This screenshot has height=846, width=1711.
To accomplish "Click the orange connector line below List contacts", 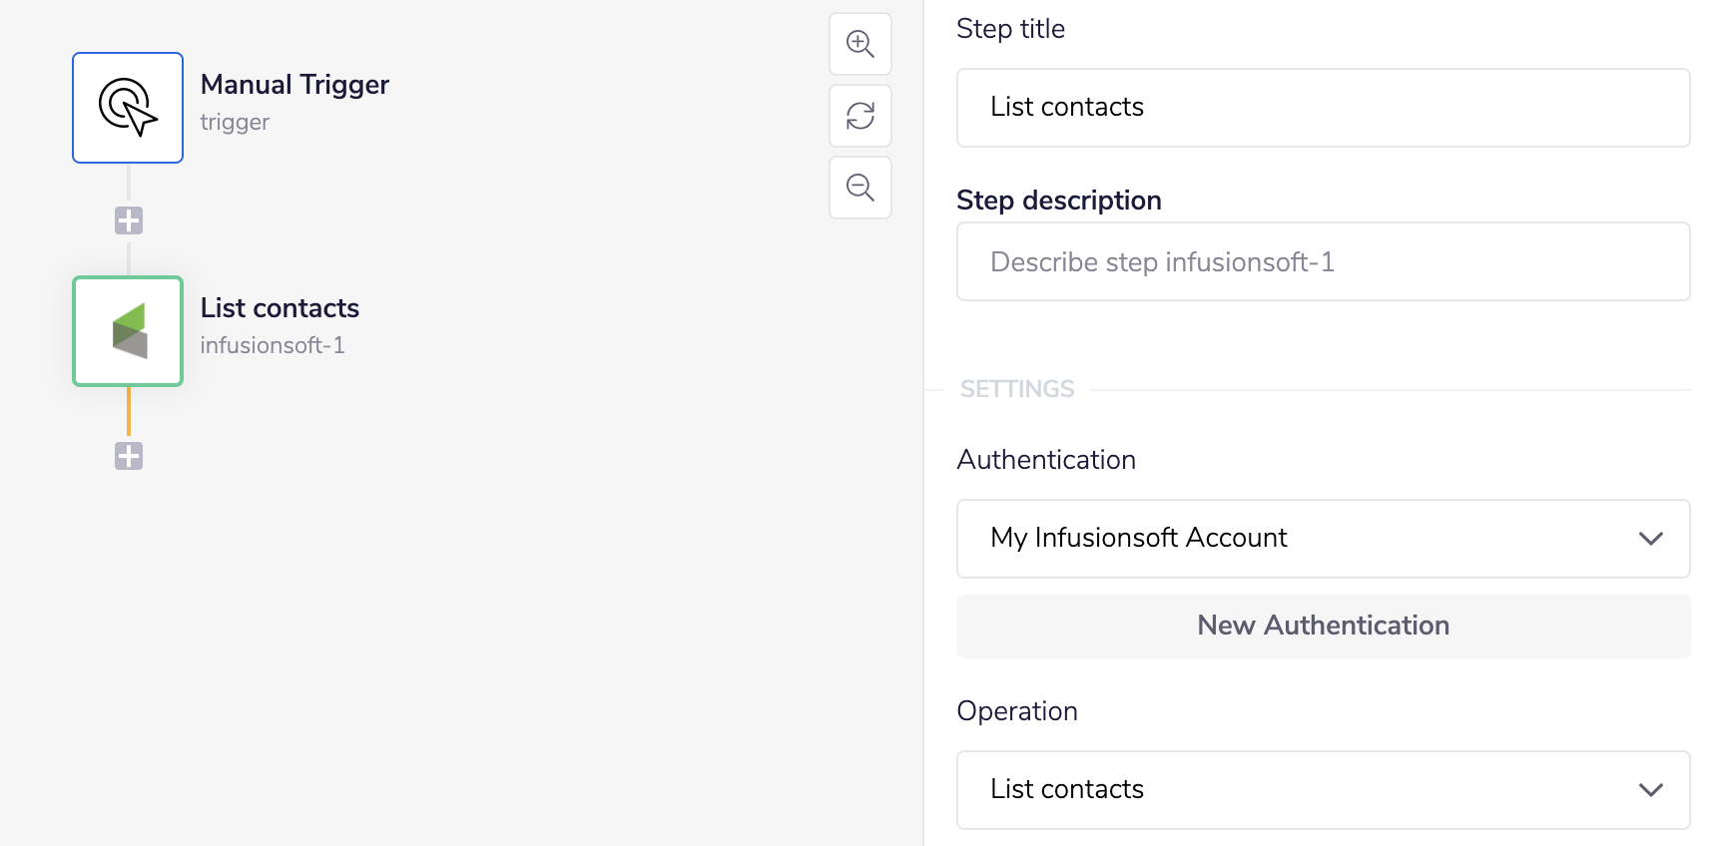I will tap(129, 411).
